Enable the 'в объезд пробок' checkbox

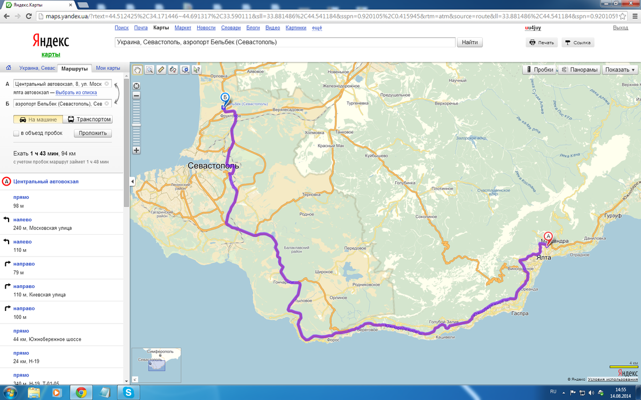(17, 133)
